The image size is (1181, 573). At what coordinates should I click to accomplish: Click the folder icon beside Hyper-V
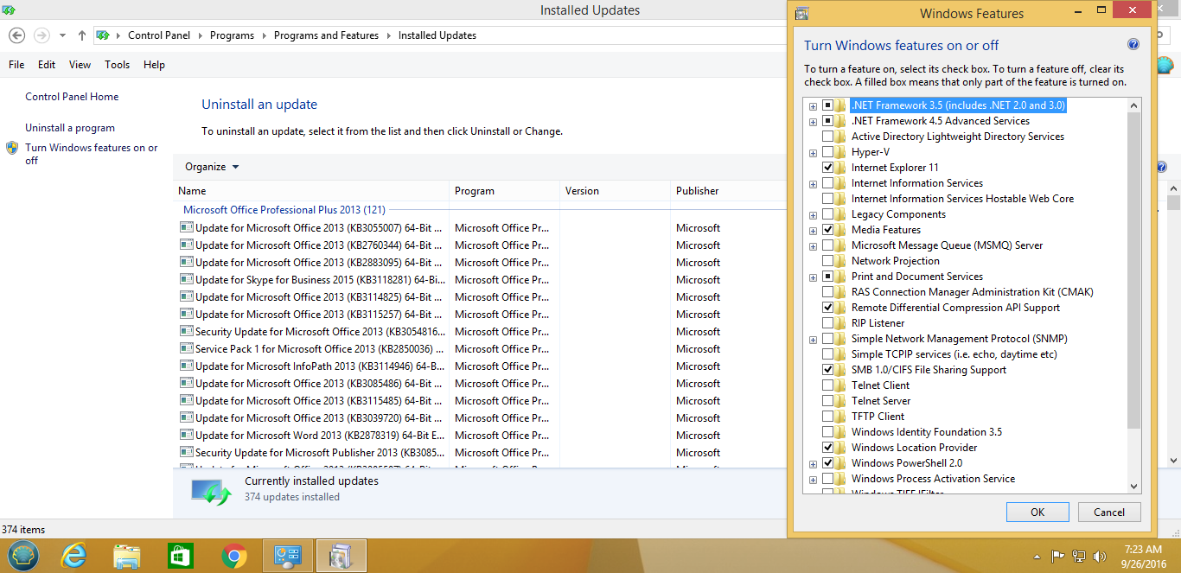tap(840, 152)
